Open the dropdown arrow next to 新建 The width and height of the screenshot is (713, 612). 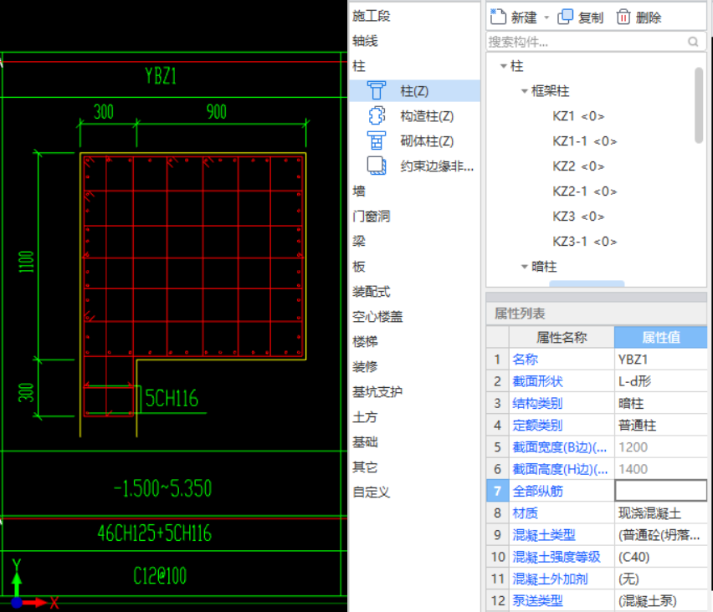tap(546, 18)
